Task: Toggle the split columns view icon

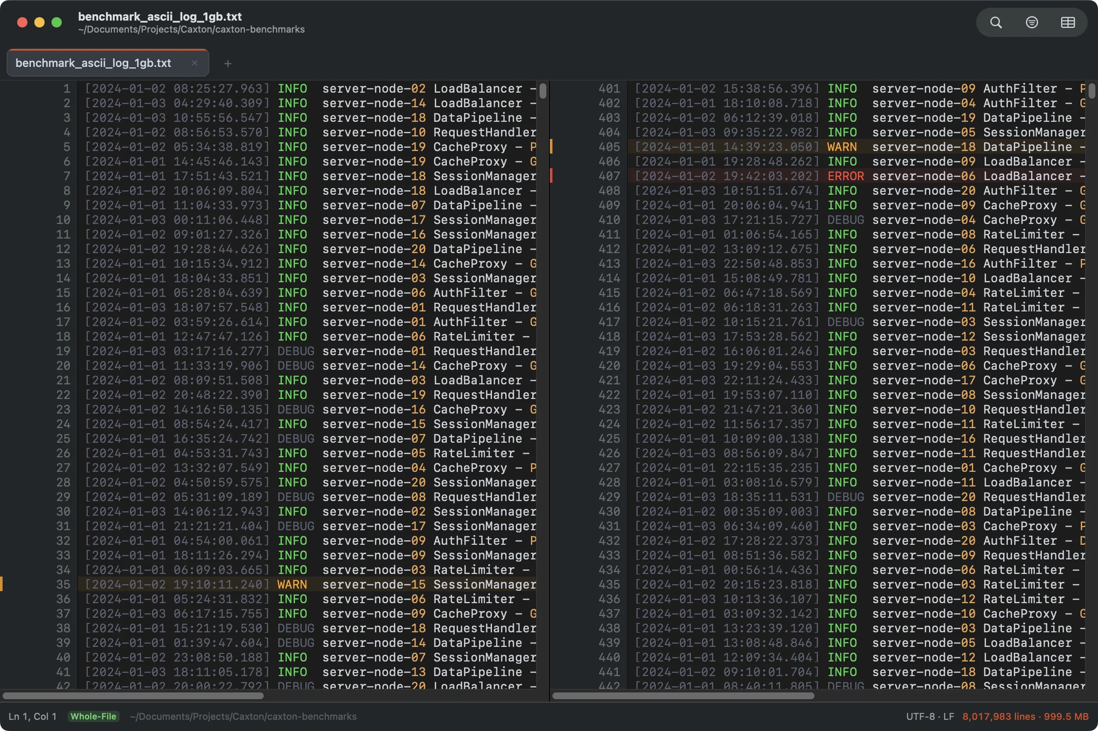Action: pos(1068,22)
